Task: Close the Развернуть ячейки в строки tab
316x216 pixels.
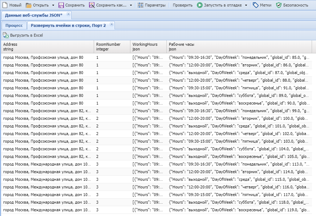Action: pos(112,25)
